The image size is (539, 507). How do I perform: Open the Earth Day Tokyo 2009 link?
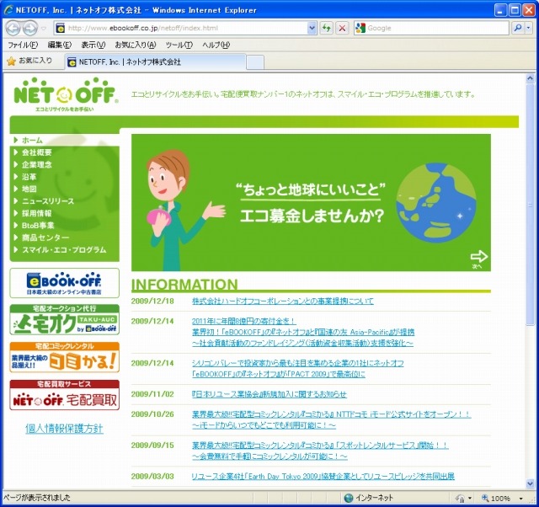pyautogui.click(x=323, y=476)
